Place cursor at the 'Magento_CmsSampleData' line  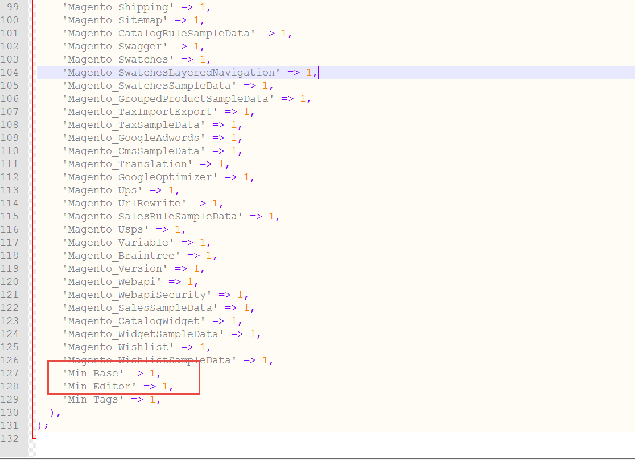152,151
